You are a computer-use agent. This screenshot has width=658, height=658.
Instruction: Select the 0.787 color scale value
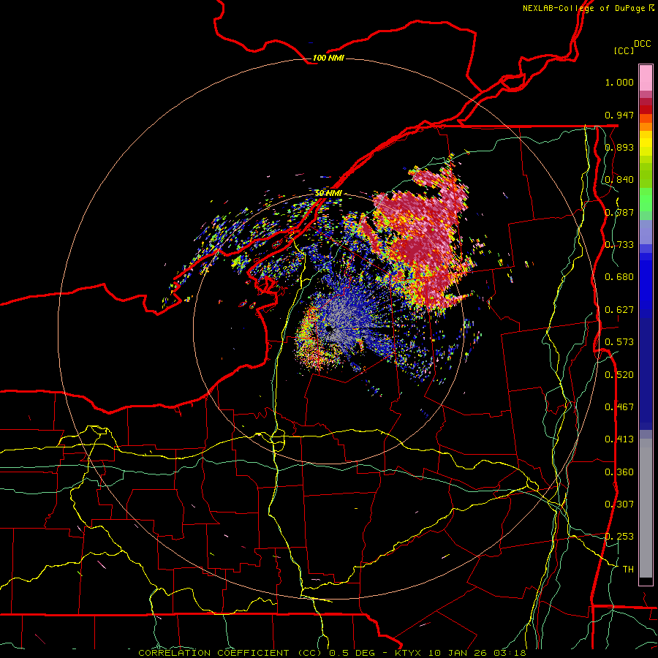619,212
